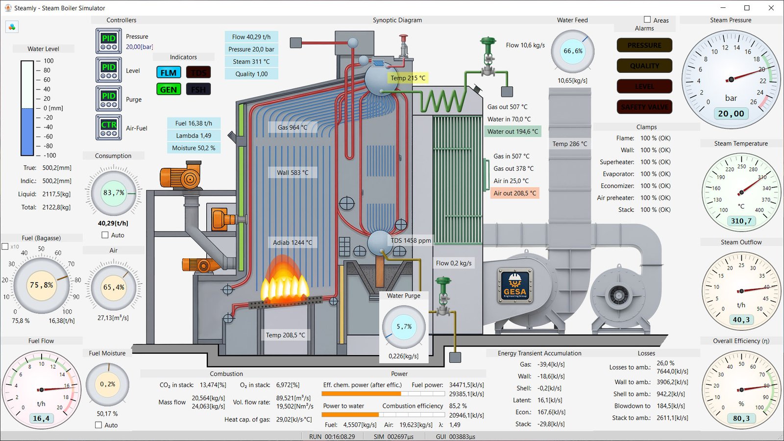The width and height of the screenshot is (784, 441).
Task: Enable the Areas checkbox
Action: tap(647, 20)
